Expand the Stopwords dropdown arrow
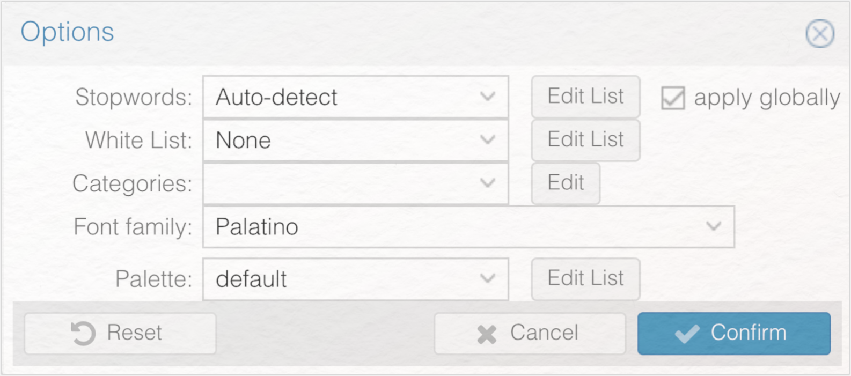This screenshot has height=376, width=851. pos(488,97)
